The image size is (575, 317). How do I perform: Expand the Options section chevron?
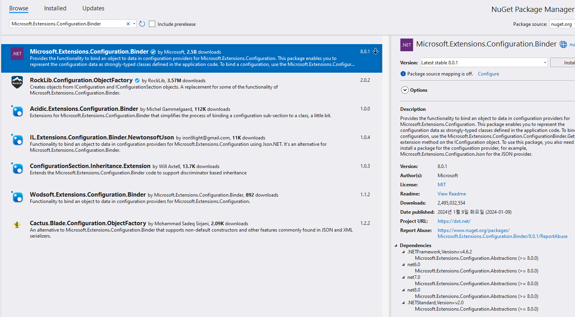405,90
